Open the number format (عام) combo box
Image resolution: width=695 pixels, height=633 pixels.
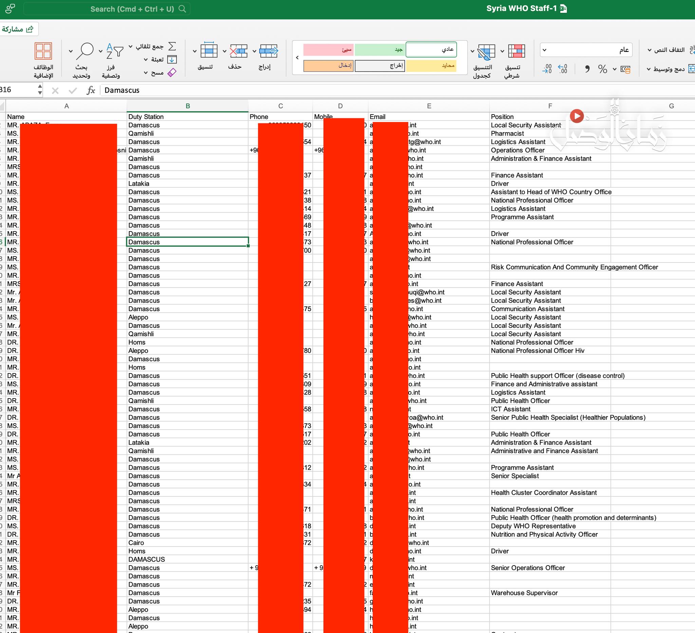(586, 50)
